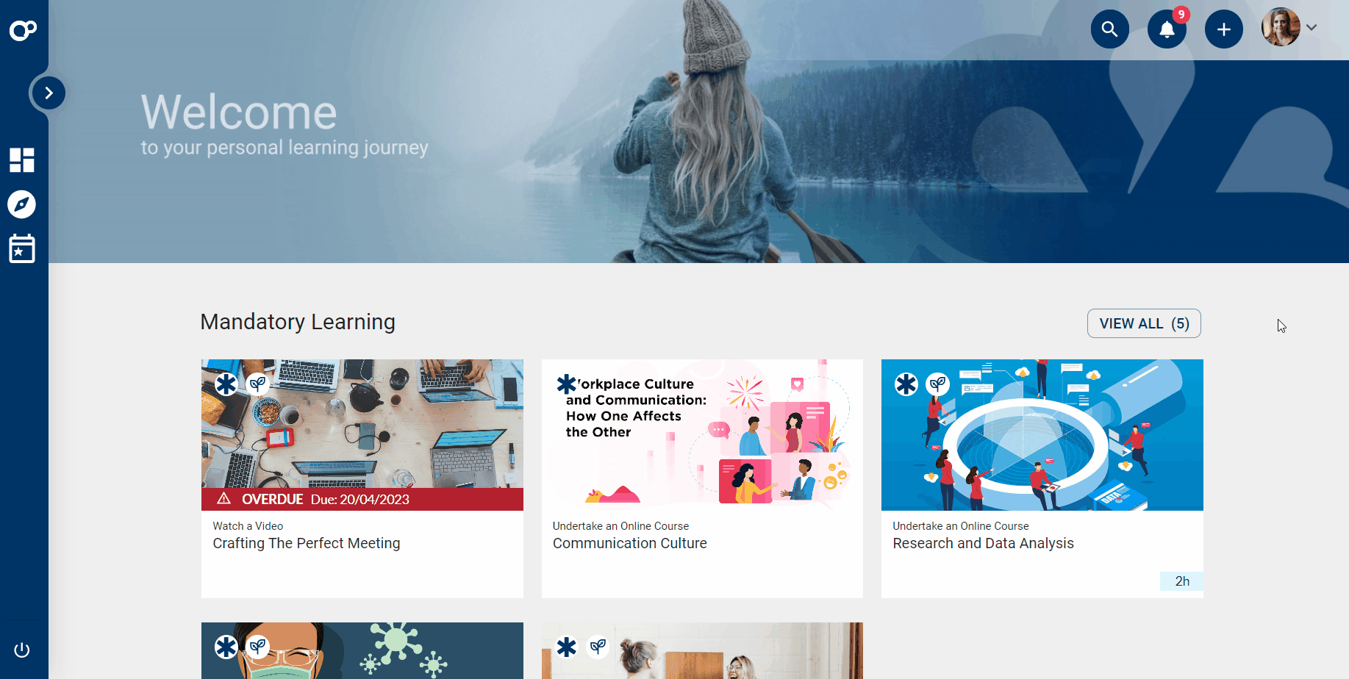Click the plus create button
The height and width of the screenshot is (679, 1349).
coord(1223,29)
